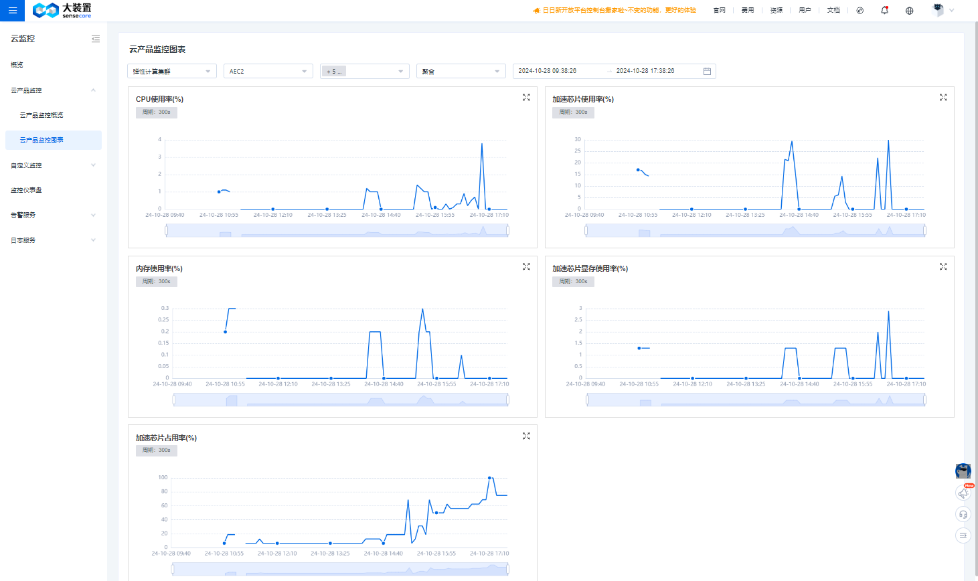Go to 监控仪表盘 in the sidebar
Viewport: 978px width, 581px height.
[26, 190]
